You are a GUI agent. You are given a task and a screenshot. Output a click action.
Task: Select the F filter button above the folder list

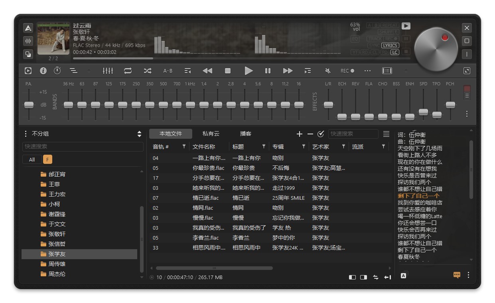click(x=48, y=159)
